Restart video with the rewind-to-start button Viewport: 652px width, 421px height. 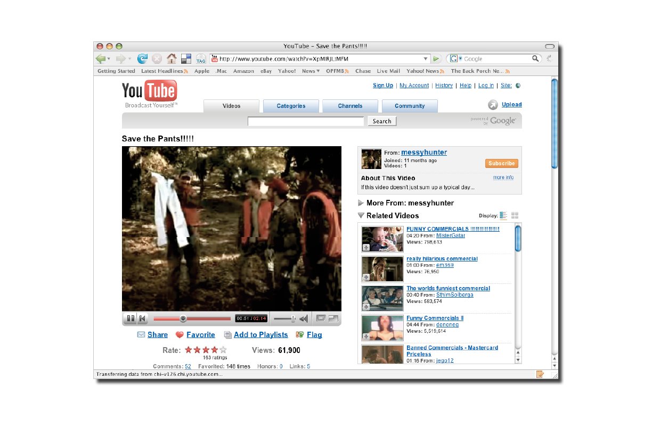point(142,318)
